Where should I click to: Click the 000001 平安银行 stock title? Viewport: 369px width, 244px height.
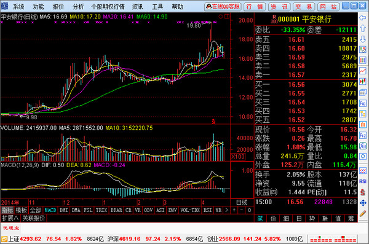304,19
